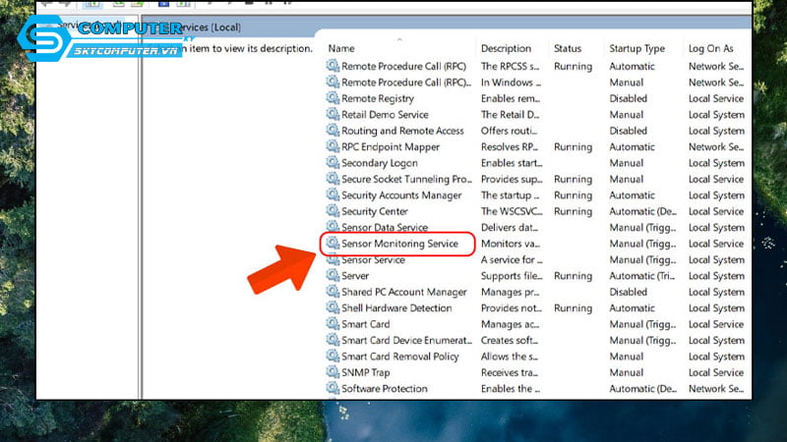This screenshot has width=787, height=442.
Task: Click 'Manages pr...' description cell
Action: [x=510, y=292]
